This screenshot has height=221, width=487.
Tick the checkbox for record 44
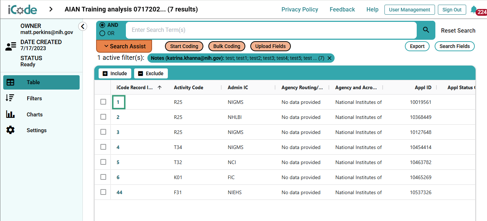(x=103, y=192)
